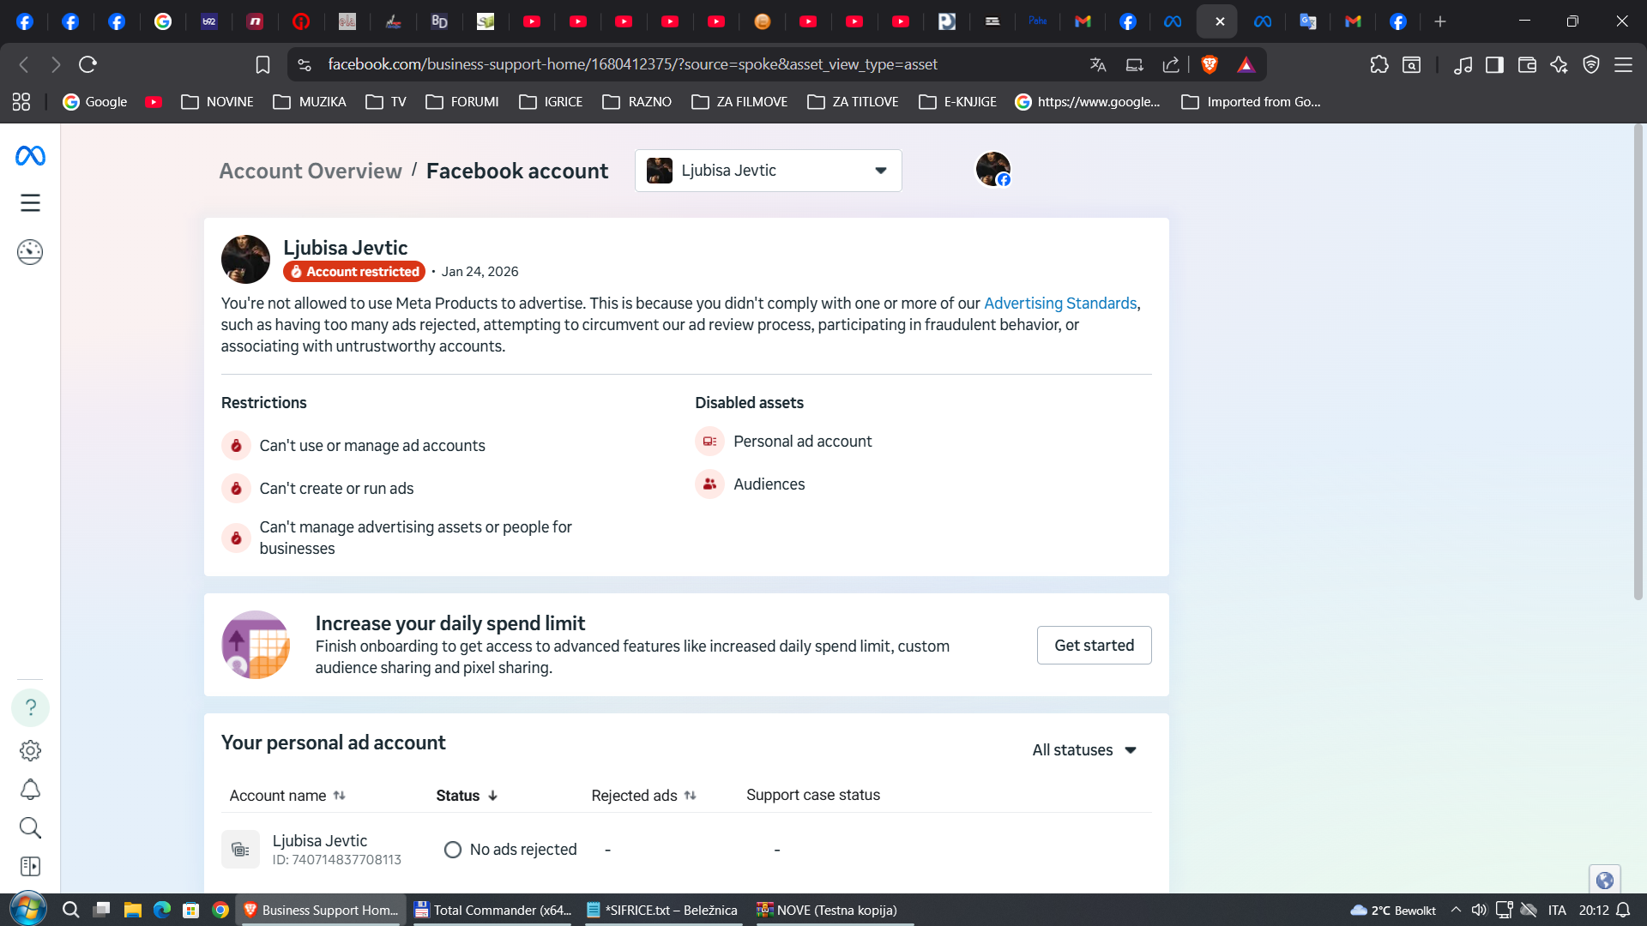Click the Meta logo icon in sidebar

pos(30,156)
